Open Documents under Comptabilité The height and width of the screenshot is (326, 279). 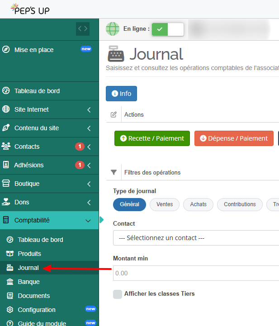tap(33, 296)
